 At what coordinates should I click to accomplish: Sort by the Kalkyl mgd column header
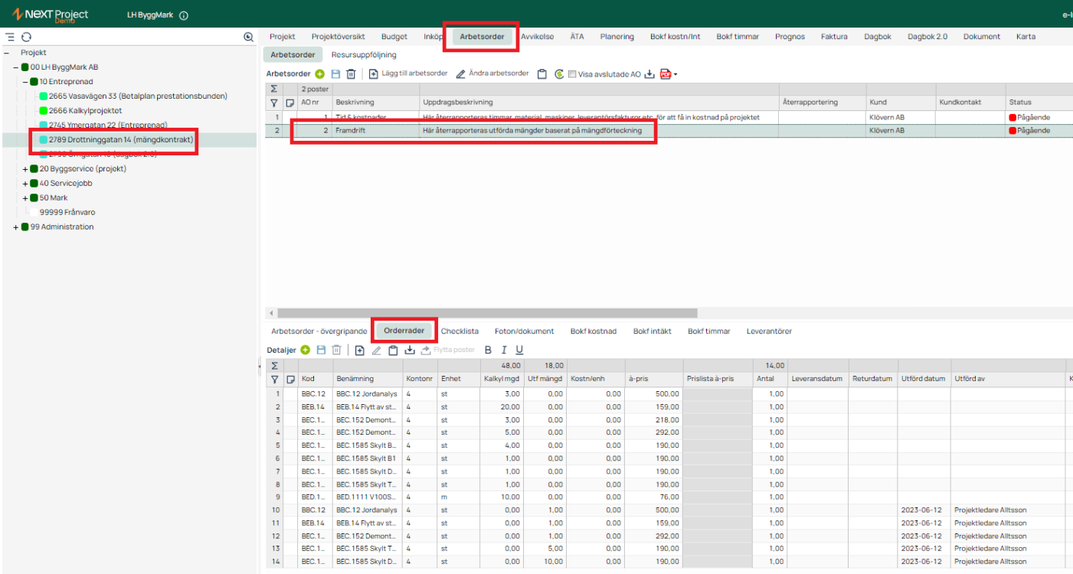[x=502, y=379]
